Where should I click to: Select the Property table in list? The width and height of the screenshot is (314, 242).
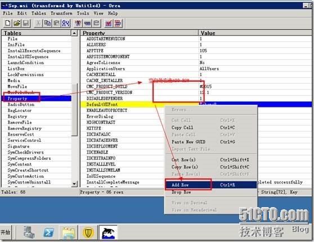click(x=37, y=98)
